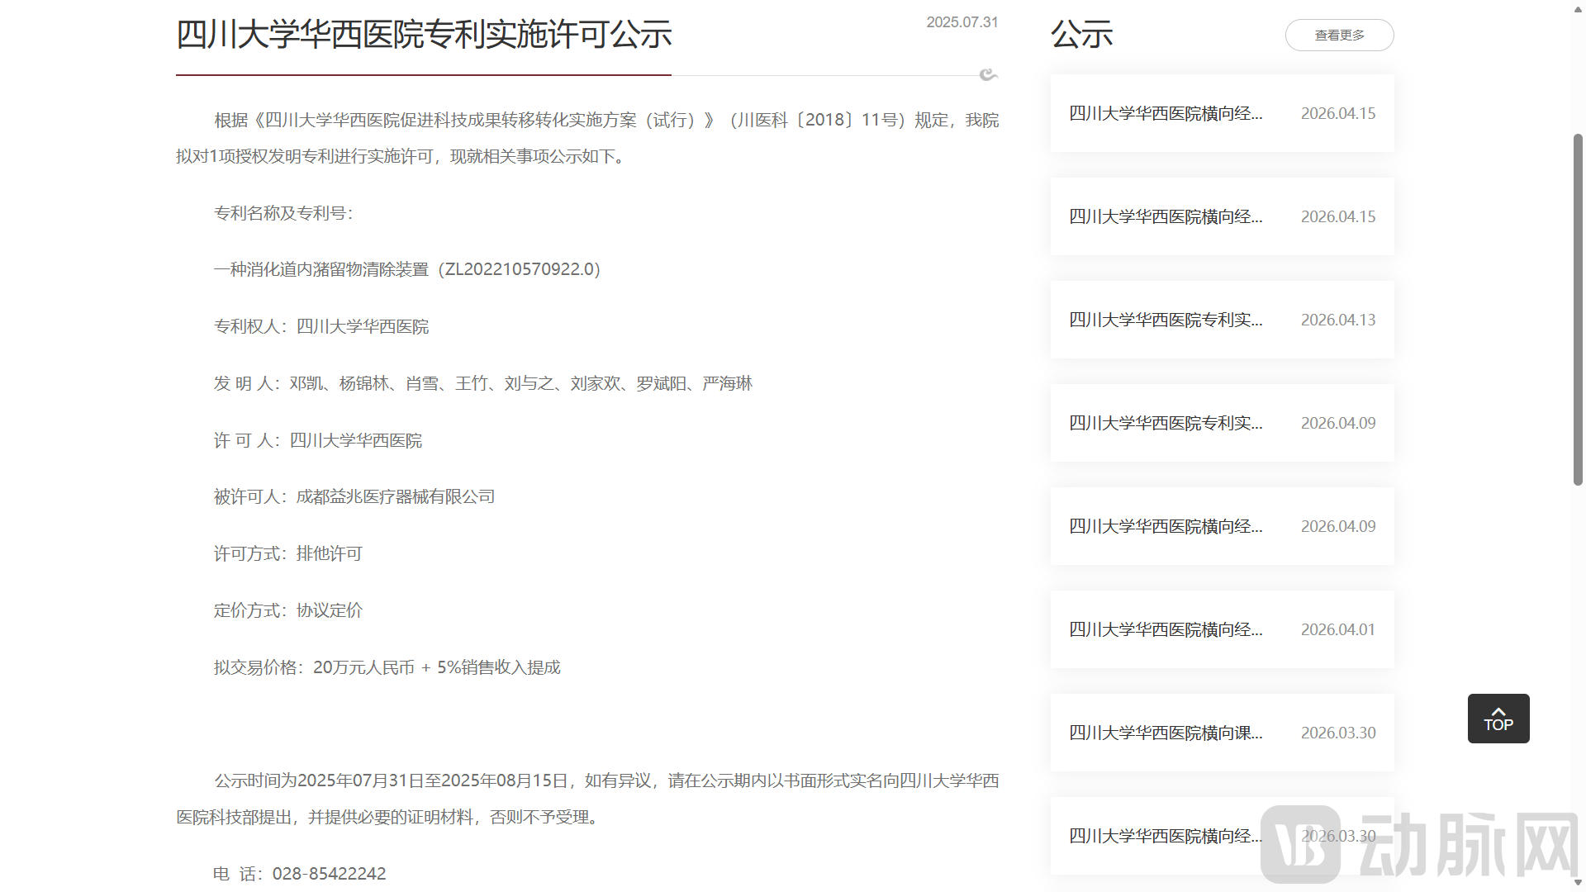Click the licensee 成都益兆医疗器械有限公司 line

point(354,496)
